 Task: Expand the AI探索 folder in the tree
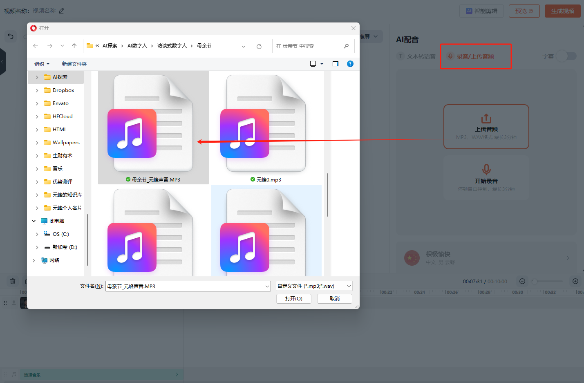point(37,77)
